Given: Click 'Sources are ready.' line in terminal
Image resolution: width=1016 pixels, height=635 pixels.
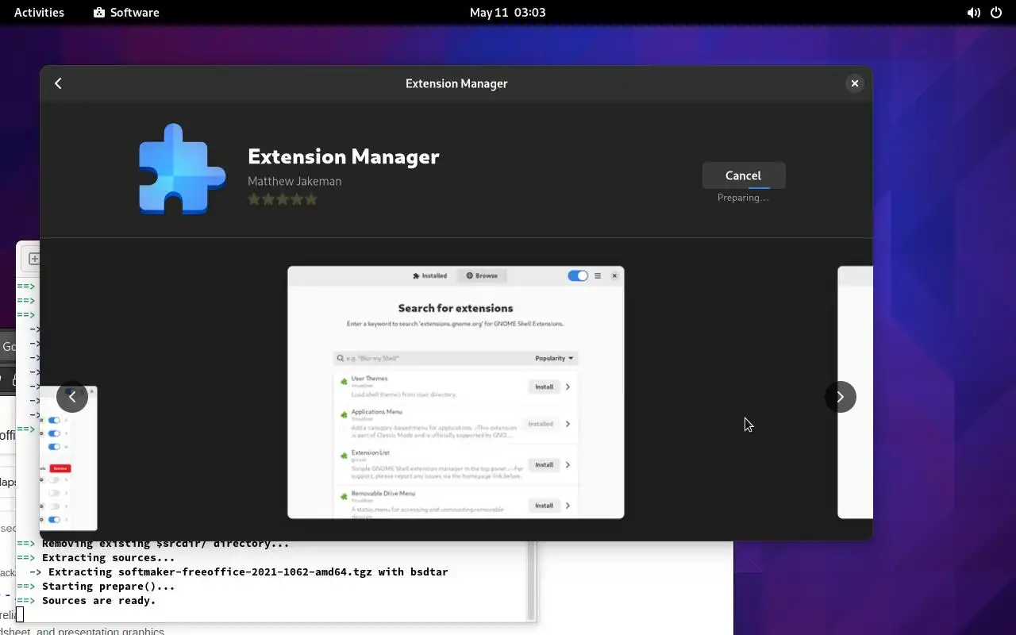Looking at the screenshot, I should (x=98, y=601).
